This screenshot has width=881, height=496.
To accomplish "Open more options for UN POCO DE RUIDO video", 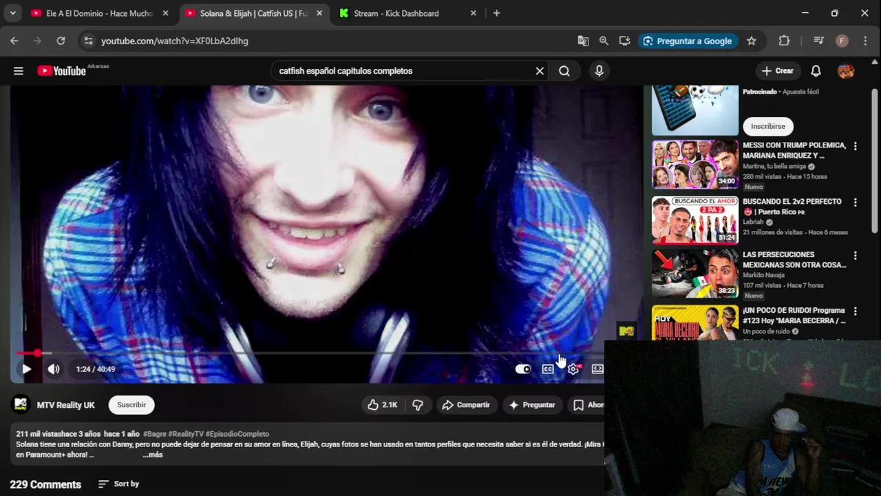I will (x=856, y=311).
